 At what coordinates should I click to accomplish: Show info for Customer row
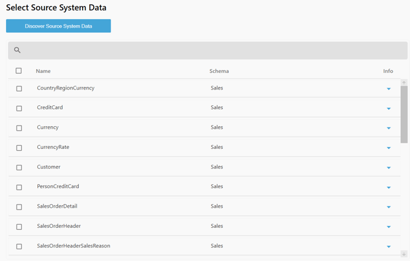tap(389, 168)
